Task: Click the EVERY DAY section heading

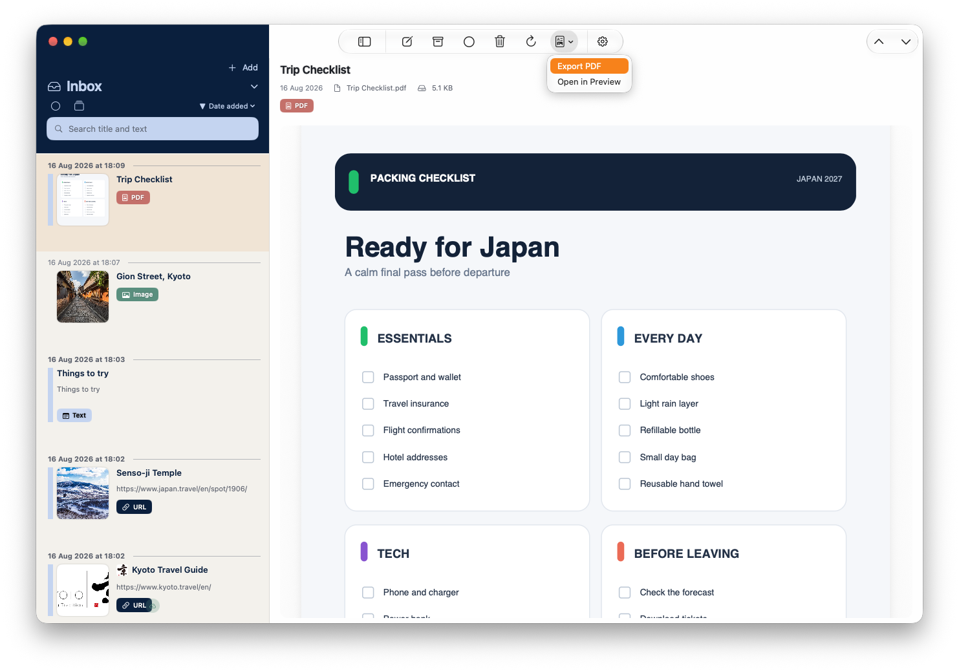Action: [x=668, y=339]
